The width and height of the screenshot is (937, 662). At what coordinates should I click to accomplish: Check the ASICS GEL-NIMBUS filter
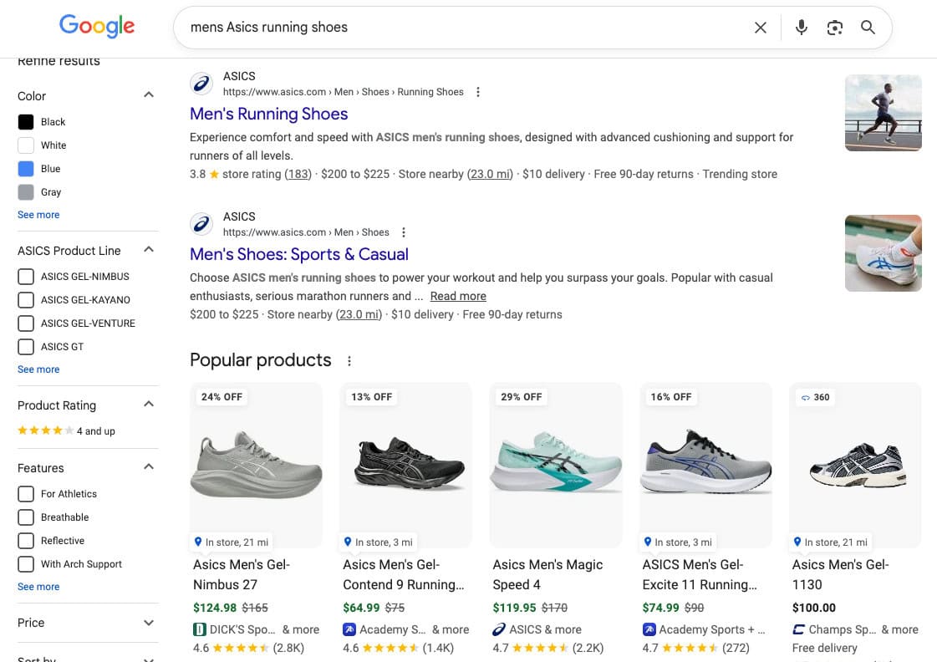tap(26, 277)
